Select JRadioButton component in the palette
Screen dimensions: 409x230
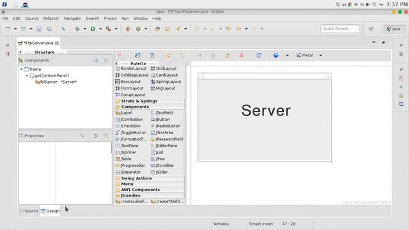pos(166,126)
